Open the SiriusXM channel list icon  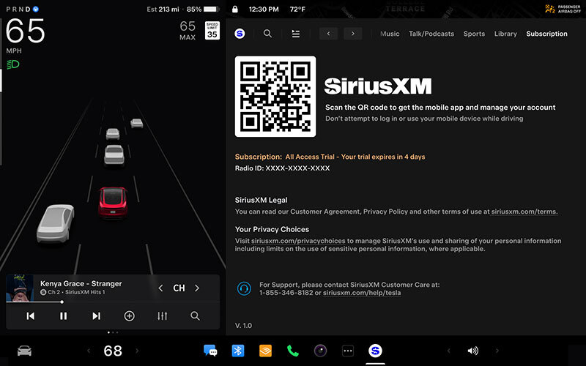click(x=295, y=34)
